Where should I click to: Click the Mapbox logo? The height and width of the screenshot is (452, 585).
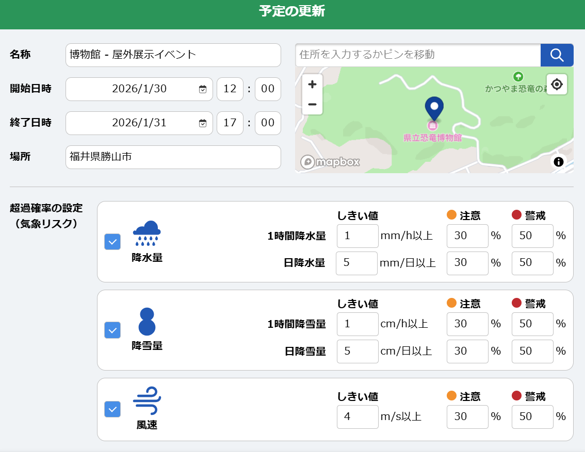coord(330,162)
